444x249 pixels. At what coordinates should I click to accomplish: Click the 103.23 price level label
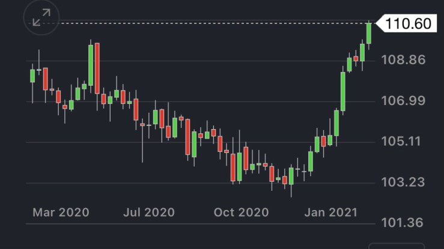click(408, 182)
